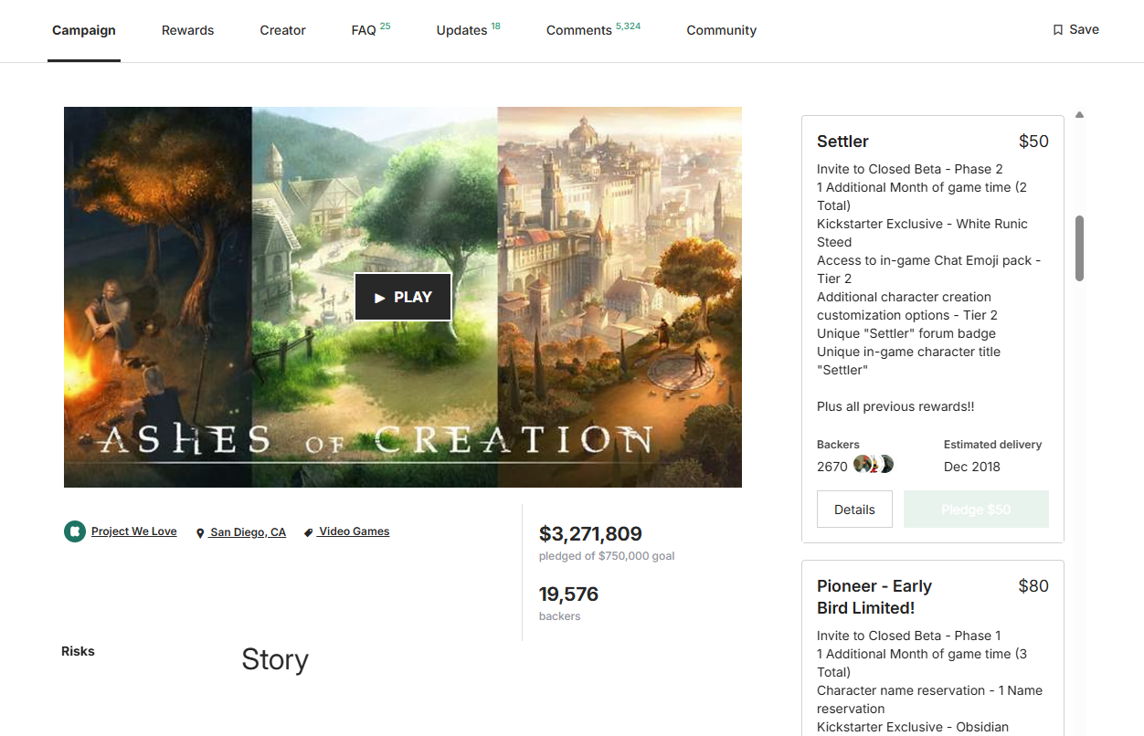Image resolution: width=1144 pixels, height=736 pixels.
Task: Click the 2670 backers number
Action: 832,467
